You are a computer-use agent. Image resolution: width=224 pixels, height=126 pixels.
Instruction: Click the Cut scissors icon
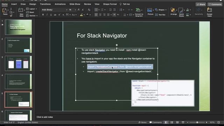[x=11, y=9]
